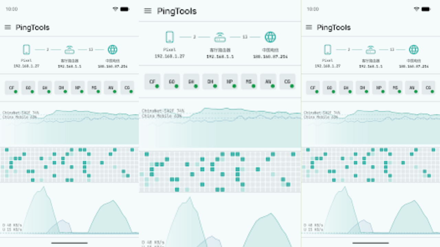Click the "D 48 KB/s" speed label, left screen
Screen dimensions: 440x247
[x=12, y=225]
